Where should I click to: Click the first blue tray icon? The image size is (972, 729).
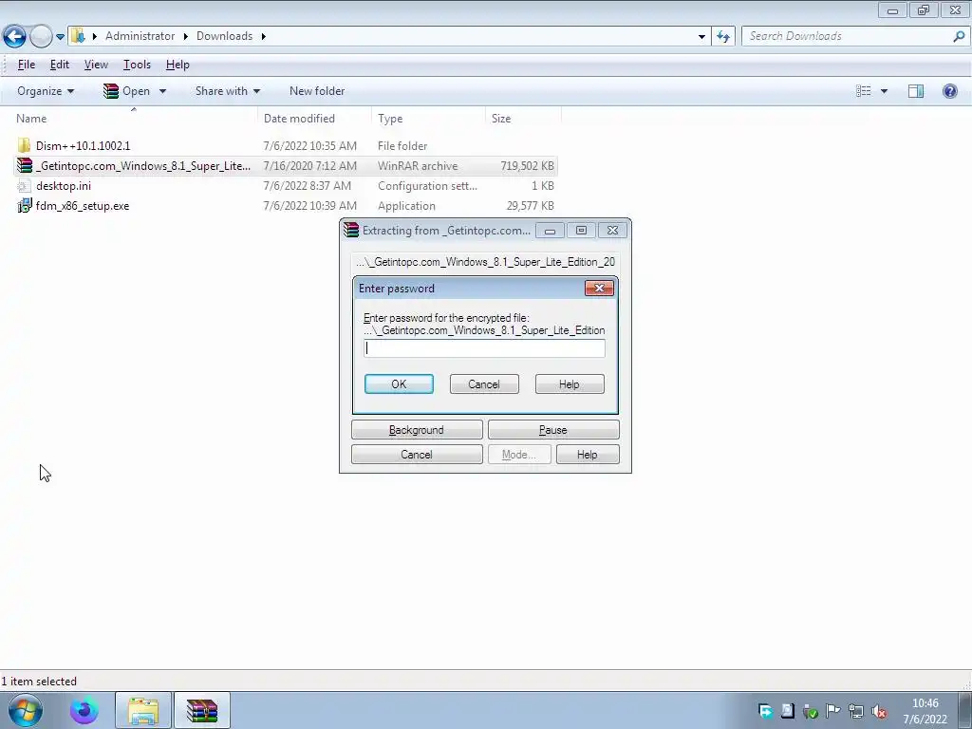(766, 711)
